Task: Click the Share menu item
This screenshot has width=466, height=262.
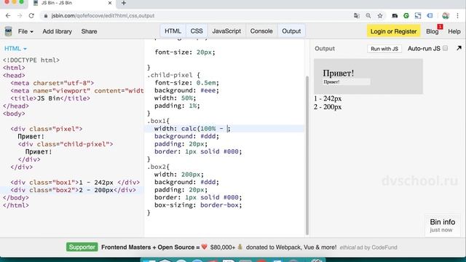Action: click(89, 31)
